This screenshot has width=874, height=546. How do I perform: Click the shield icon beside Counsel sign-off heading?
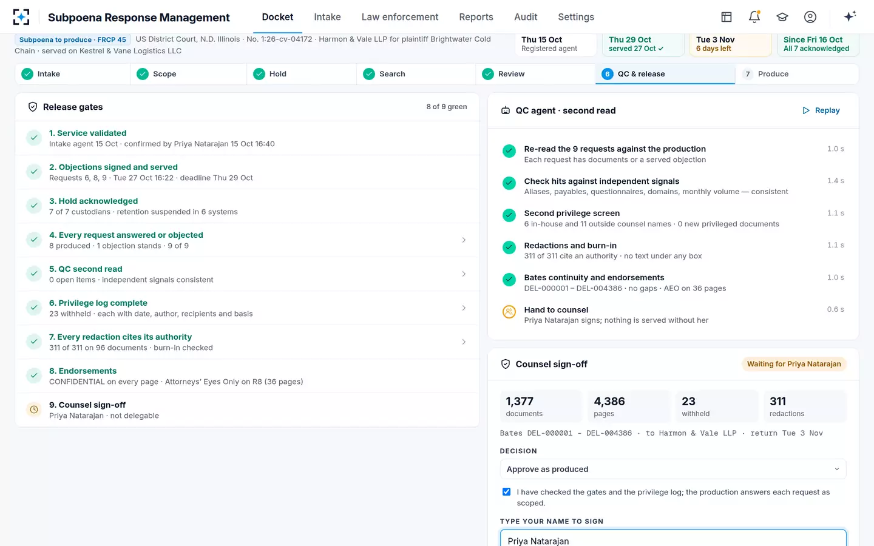click(506, 364)
